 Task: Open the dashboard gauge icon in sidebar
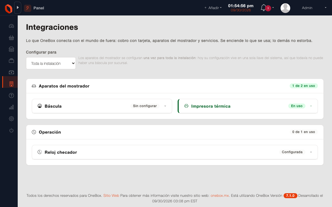tap(11, 26)
